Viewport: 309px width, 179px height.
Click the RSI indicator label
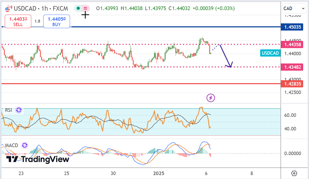click(8, 110)
